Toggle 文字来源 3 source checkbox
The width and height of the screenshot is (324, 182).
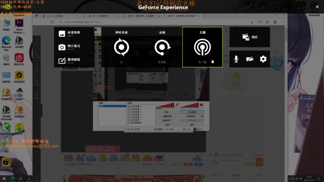129,114
